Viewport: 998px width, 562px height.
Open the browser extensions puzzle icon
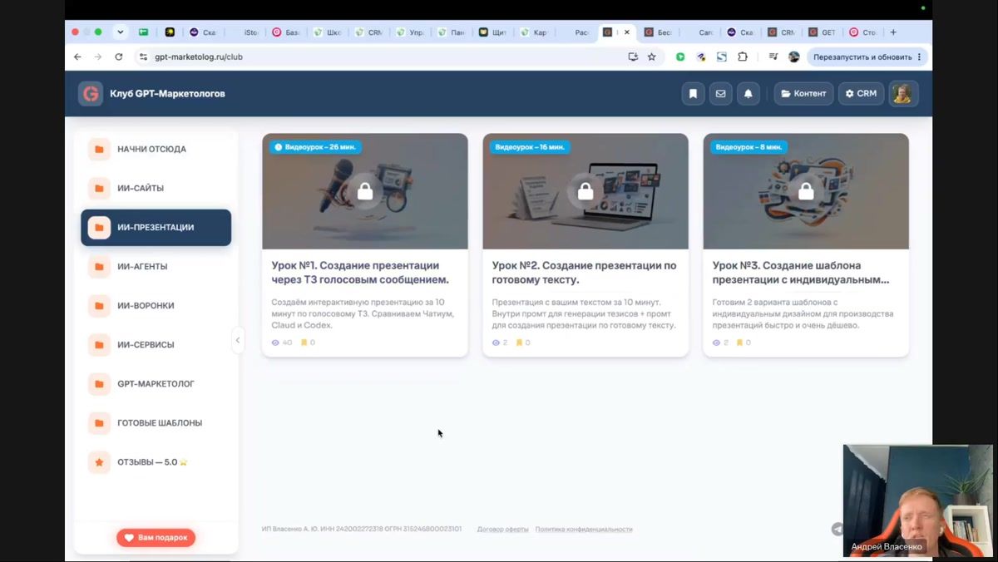pos(743,57)
